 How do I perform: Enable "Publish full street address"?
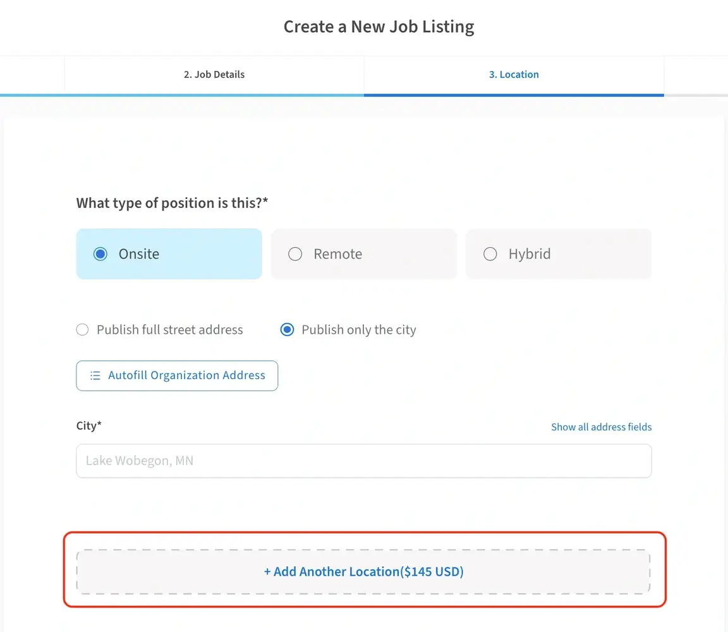pyautogui.click(x=82, y=329)
